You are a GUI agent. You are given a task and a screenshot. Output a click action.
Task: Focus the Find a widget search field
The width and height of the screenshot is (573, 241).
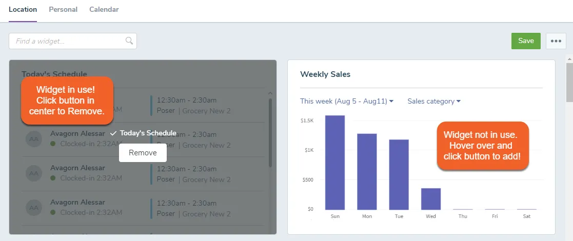73,41
